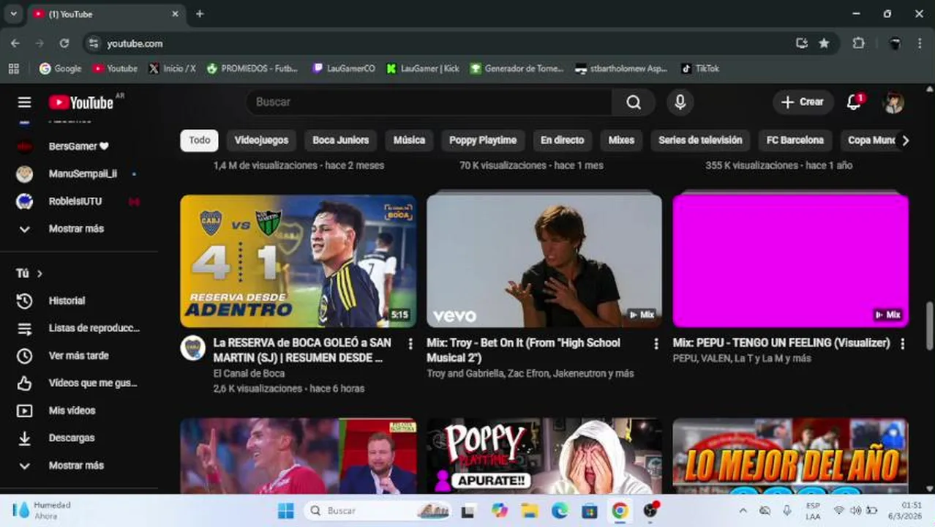Open options for Mix: Troy video
The width and height of the screenshot is (935, 527).
[656, 343]
